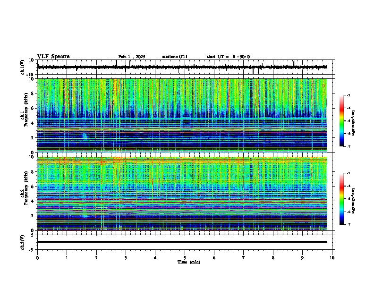Click time axis tick label "3"

tap(126, 258)
